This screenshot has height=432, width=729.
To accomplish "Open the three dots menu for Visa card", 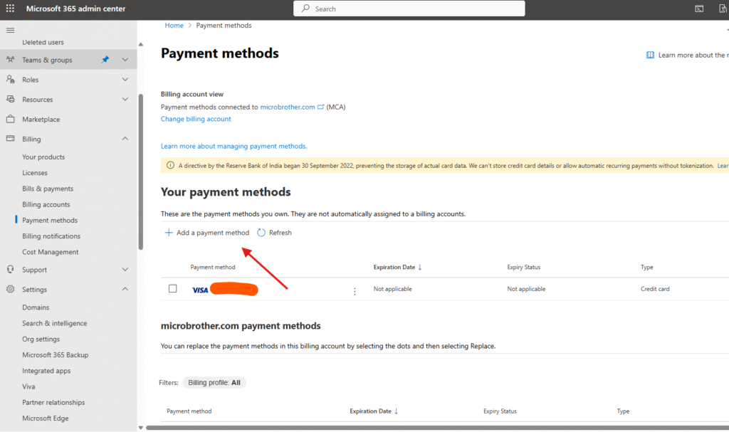I will point(355,290).
